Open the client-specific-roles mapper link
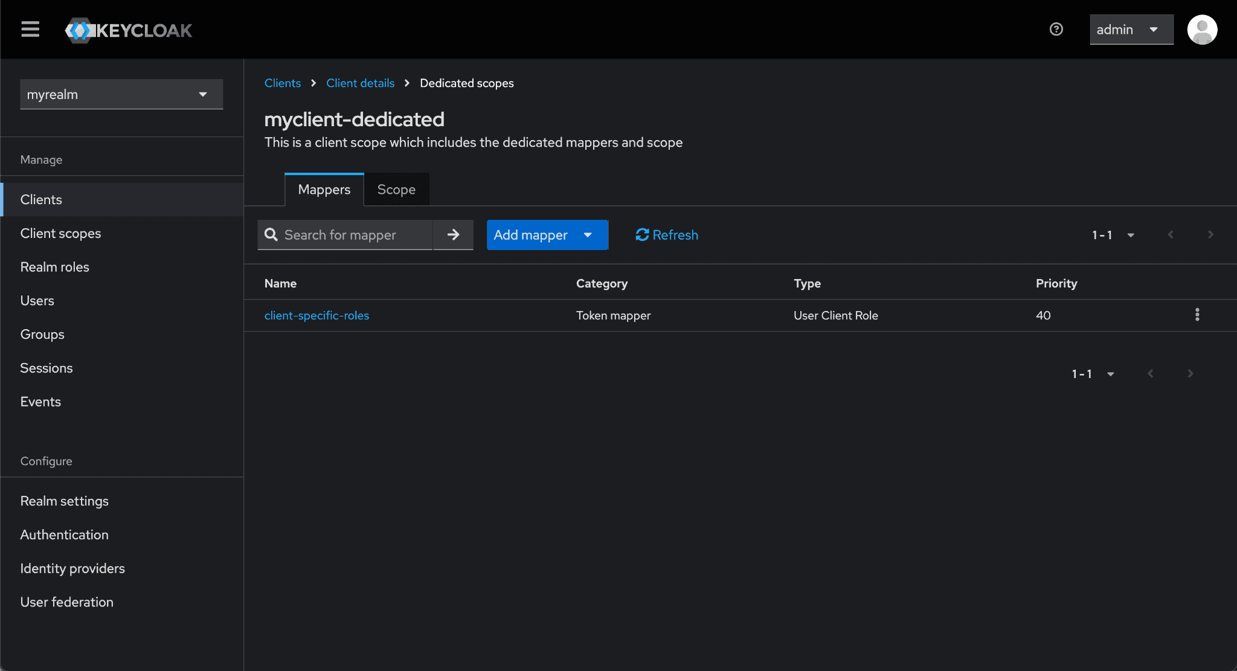The height and width of the screenshot is (671, 1237). pos(316,315)
